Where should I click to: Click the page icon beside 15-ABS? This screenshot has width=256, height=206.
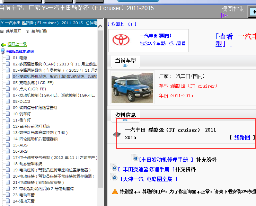8,145
